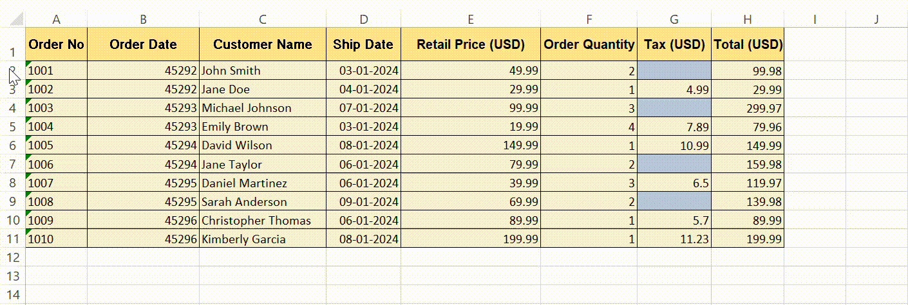The height and width of the screenshot is (305, 908).
Task: Select row 5 header
Action: (x=13, y=127)
